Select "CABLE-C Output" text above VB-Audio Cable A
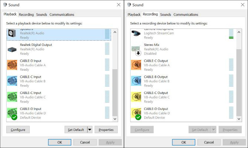The height and width of the screenshot is (148, 248). (156, 61)
